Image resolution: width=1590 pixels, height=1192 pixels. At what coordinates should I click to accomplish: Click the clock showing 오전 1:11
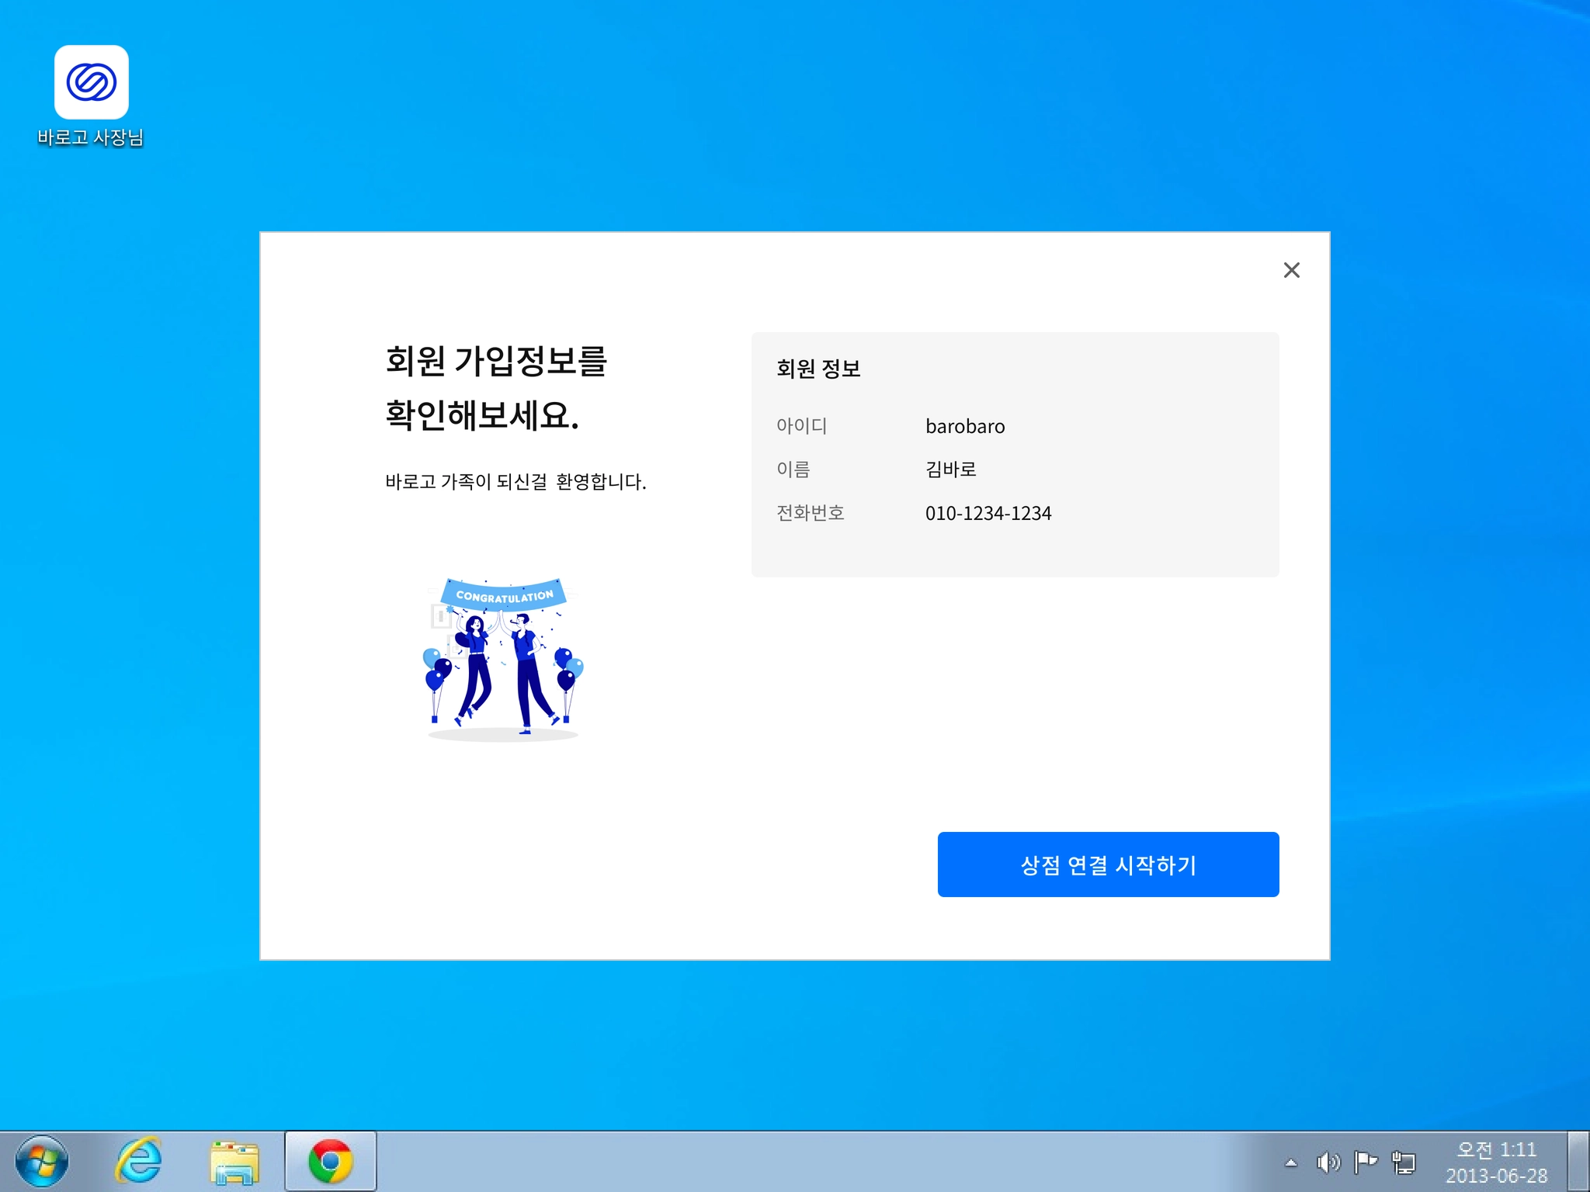click(x=1495, y=1162)
